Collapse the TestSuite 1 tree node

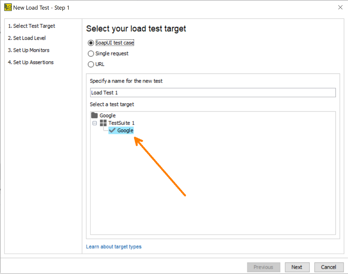(x=95, y=123)
